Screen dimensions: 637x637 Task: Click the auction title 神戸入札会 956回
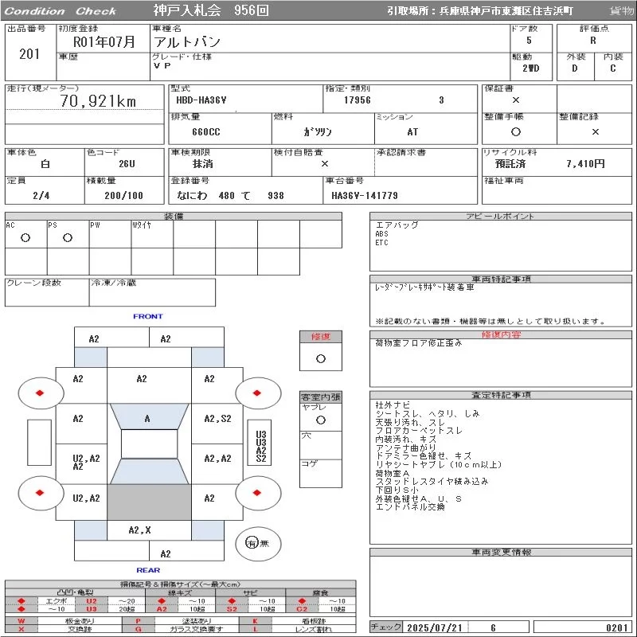pyautogui.click(x=211, y=10)
